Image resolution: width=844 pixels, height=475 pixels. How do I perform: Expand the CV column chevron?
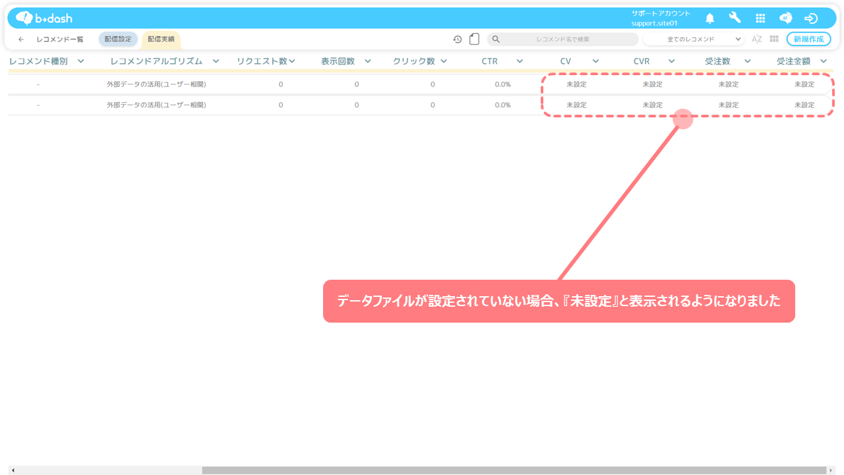[x=595, y=61]
